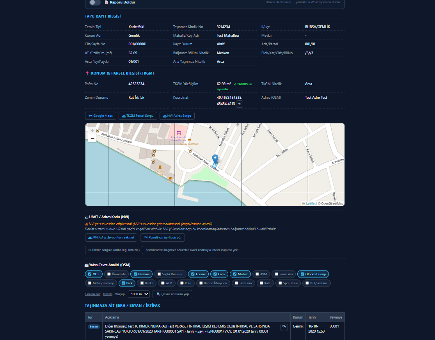The image size is (435, 340).
Task: Click the Çanaraltı Kafe icon on the map
Action: (x=160, y=167)
